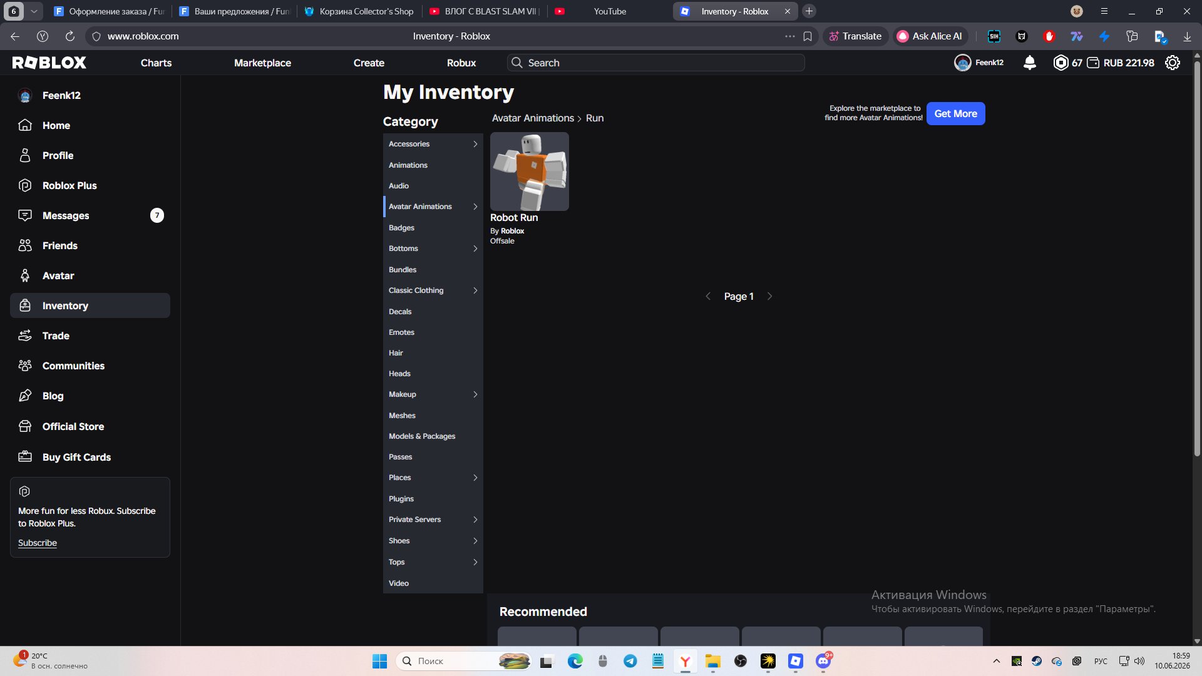The width and height of the screenshot is (1202, 676).
Task: Click the Translate button in the browser toolbar
Action: tap(855, 36)
